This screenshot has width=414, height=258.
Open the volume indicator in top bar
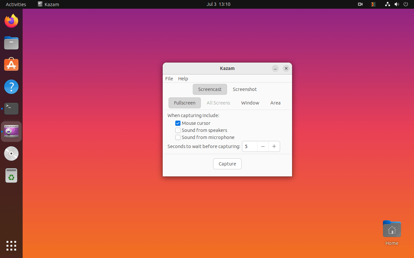click(397, 4)
